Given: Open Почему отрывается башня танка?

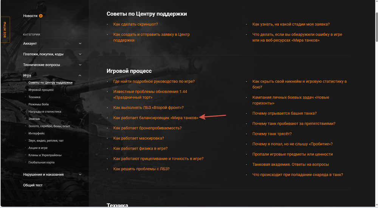Looking at the screenshot, I should click(285, 113).
